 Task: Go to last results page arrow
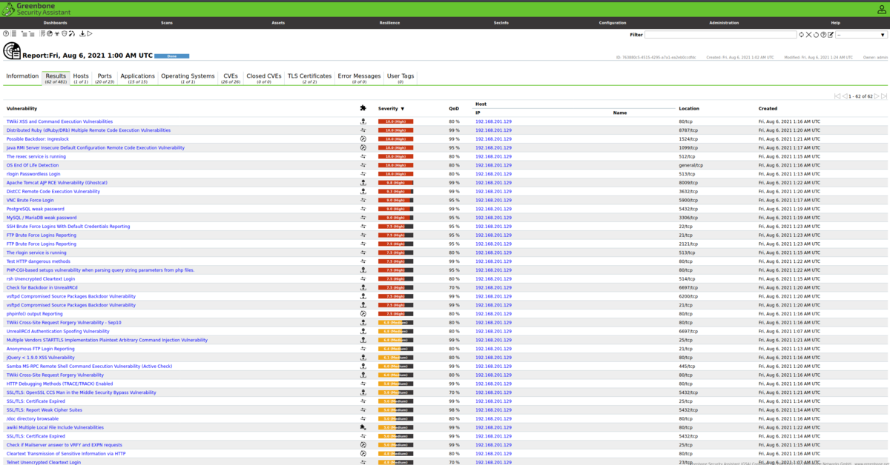(x=884, y=96)
